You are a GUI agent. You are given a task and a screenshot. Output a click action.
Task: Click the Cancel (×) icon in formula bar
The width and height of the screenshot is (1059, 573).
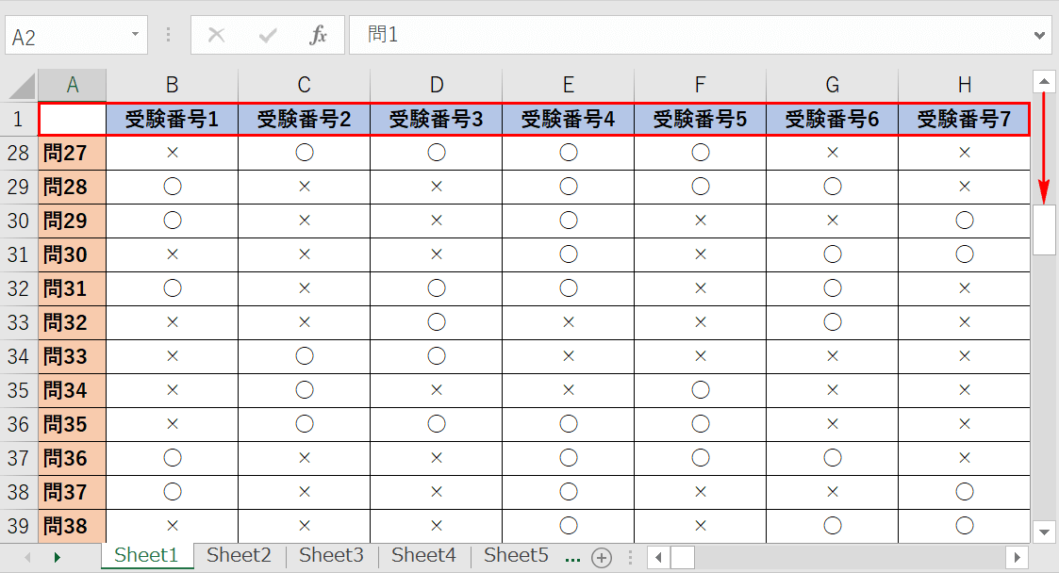216,35
